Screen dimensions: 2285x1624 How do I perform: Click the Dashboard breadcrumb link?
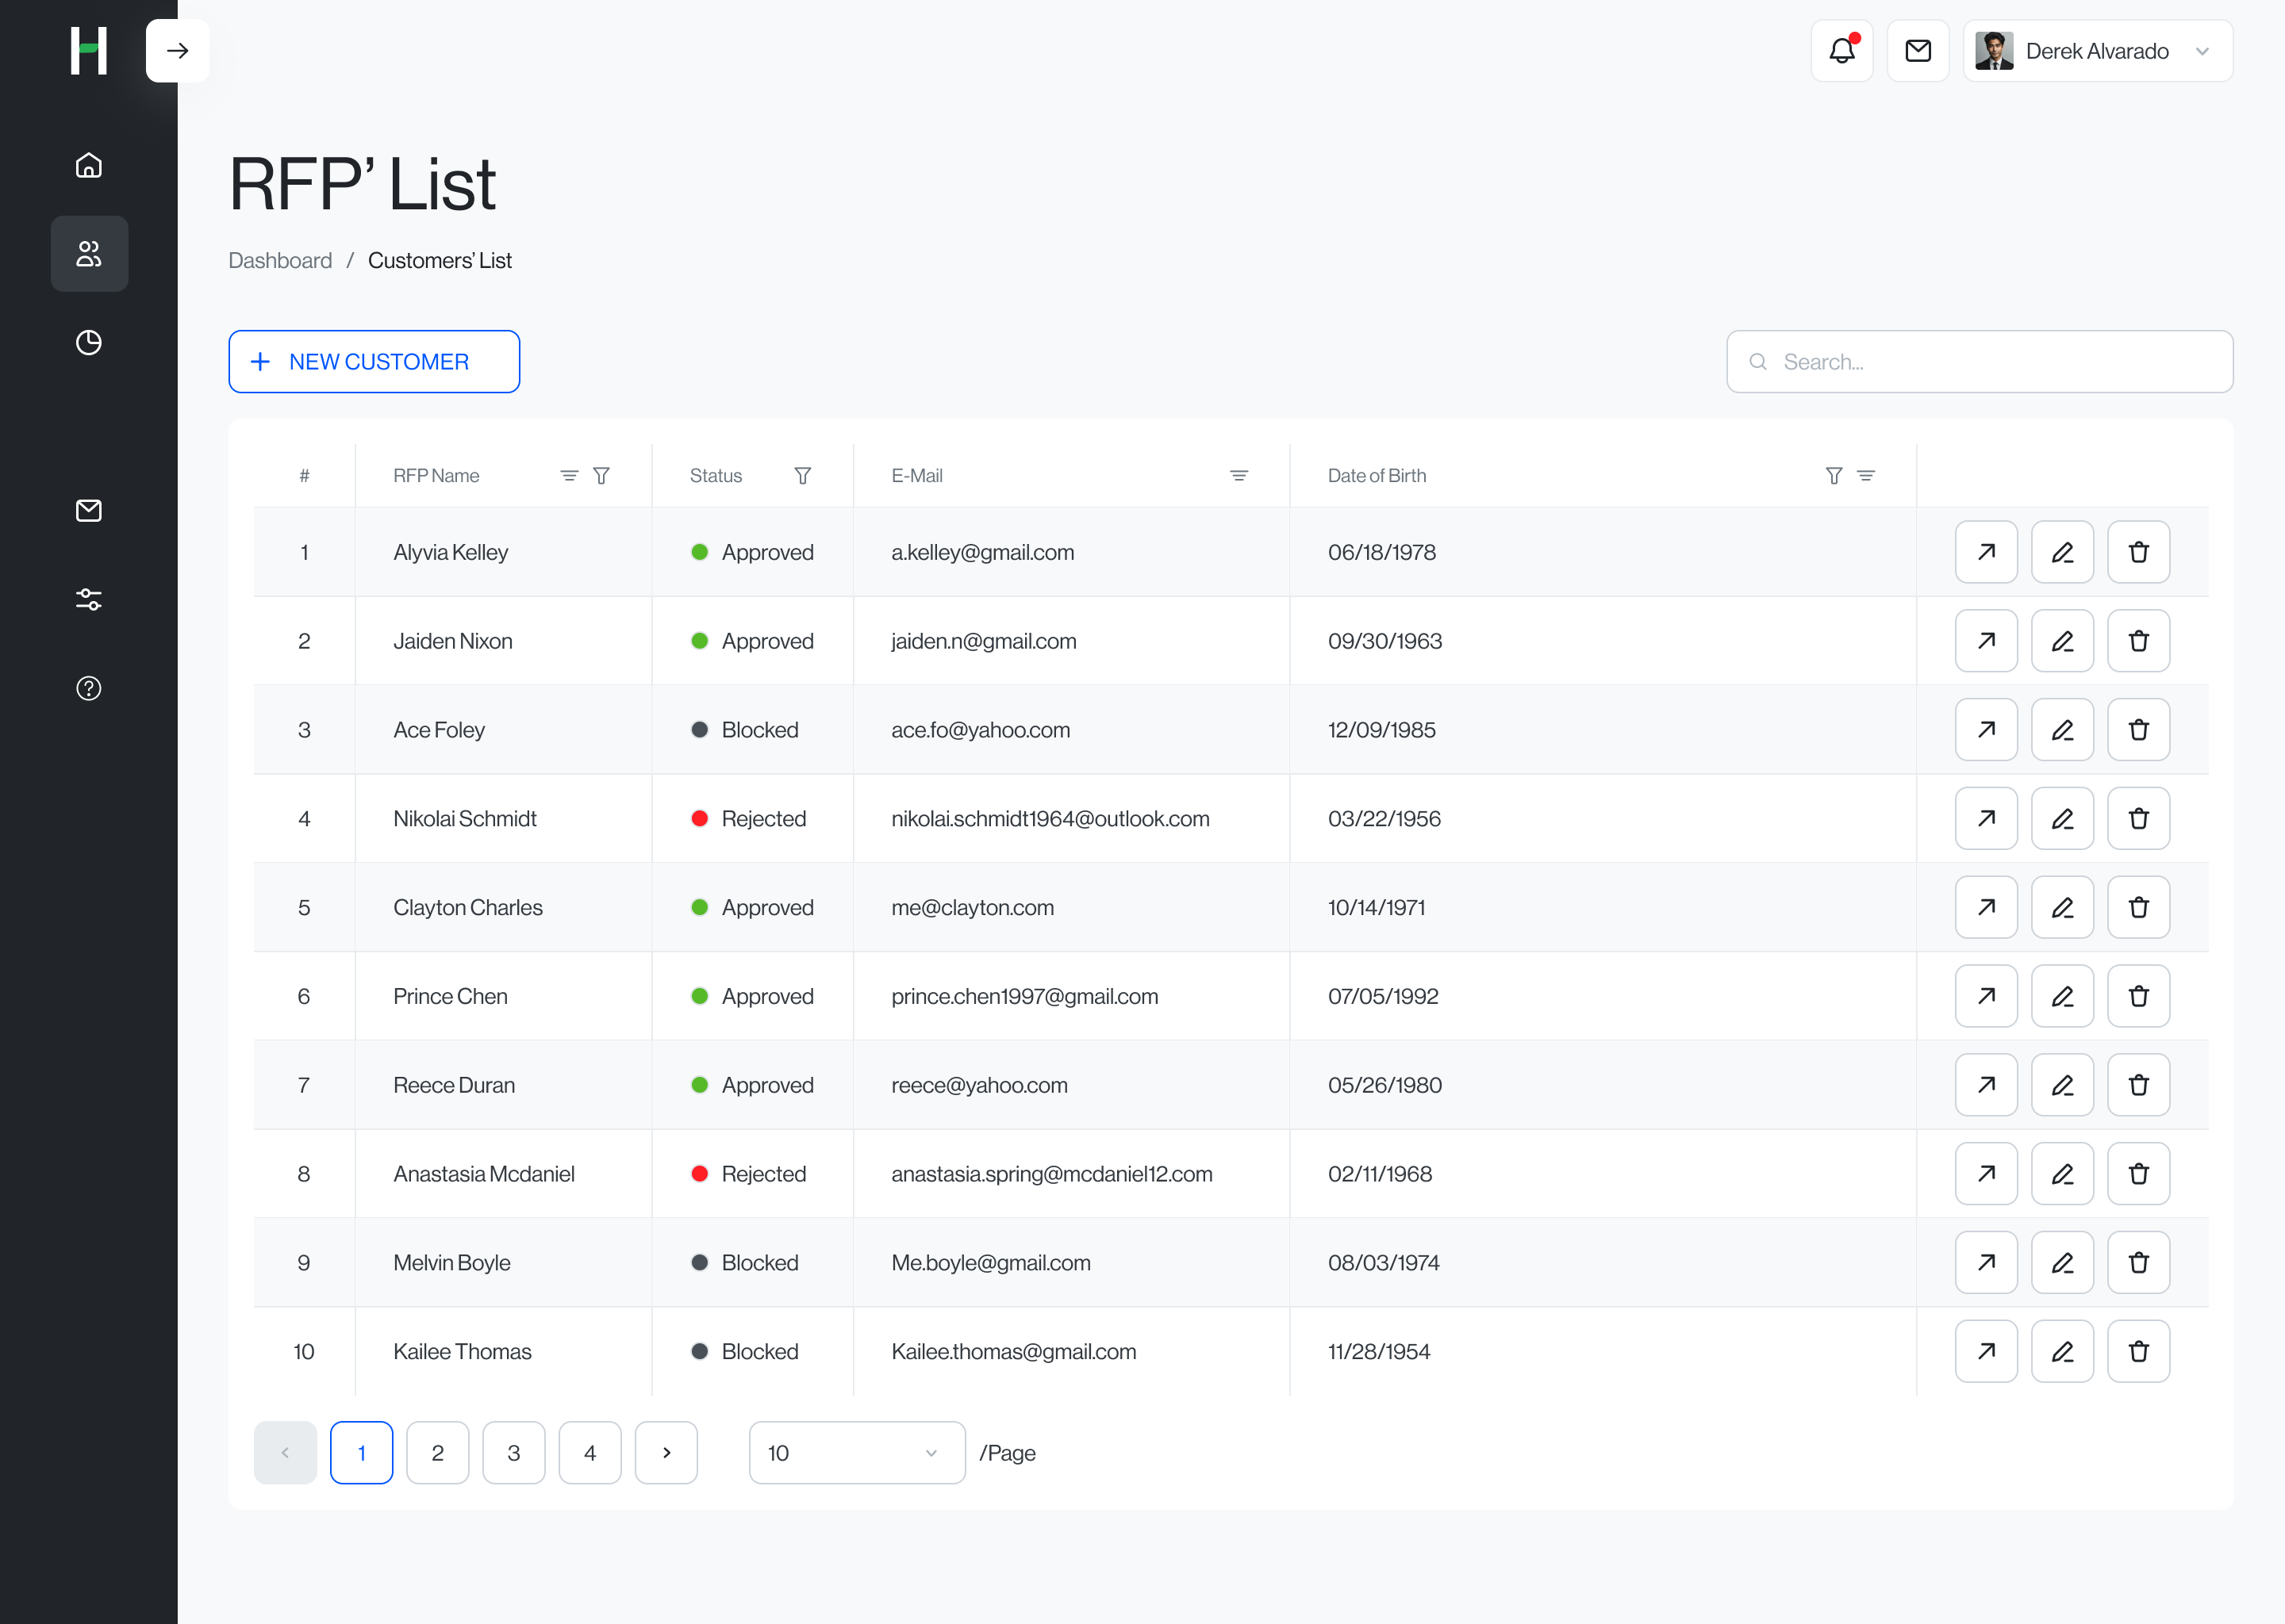coord(280,260)
